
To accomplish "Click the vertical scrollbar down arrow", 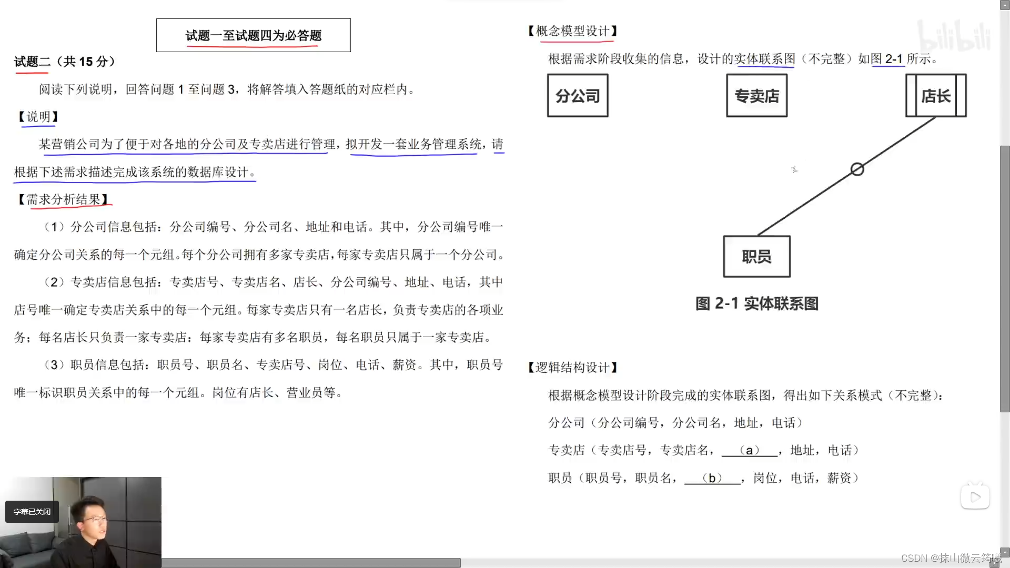I will pyautogui.click(x=1005, y=553).
